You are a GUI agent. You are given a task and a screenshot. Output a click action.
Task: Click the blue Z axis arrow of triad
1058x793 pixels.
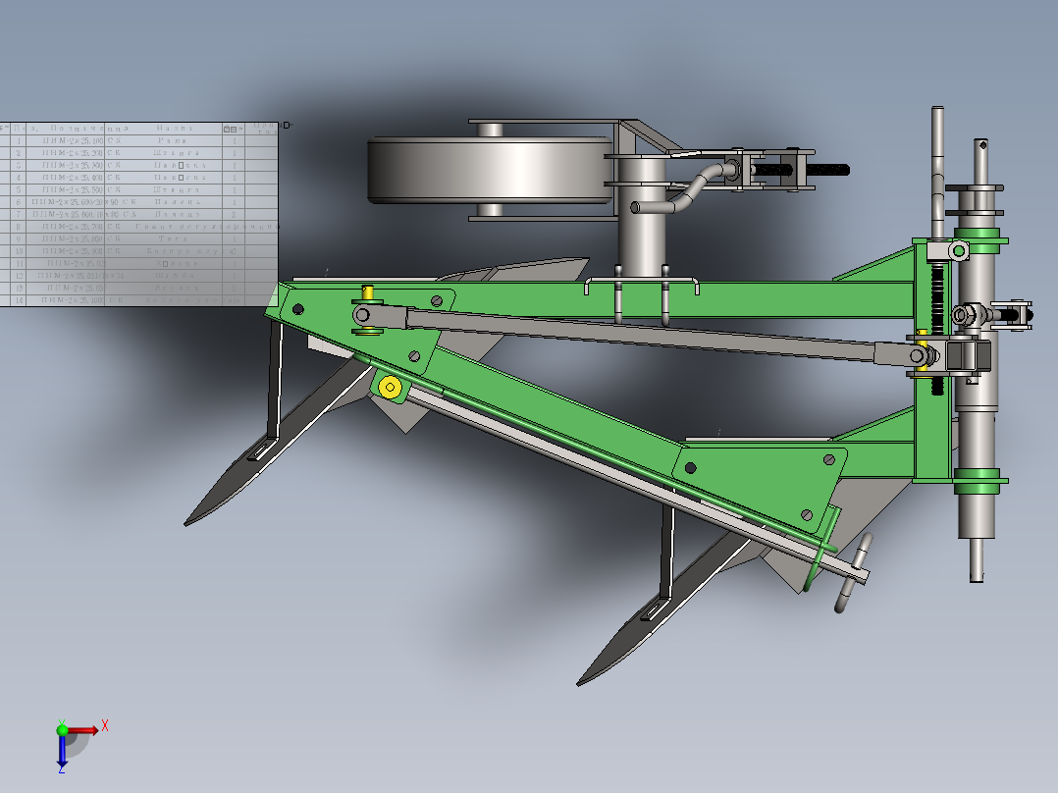coord(62,751)
